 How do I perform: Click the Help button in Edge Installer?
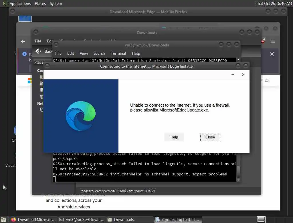coord(174,137)
